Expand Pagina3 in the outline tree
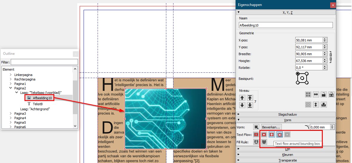The width and height of the screenshot is (352, 163). coord(10,114)
